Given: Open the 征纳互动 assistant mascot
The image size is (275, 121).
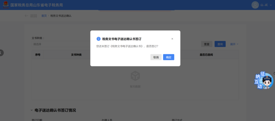Looking at the screenshot, I should (x=264, y=81).
